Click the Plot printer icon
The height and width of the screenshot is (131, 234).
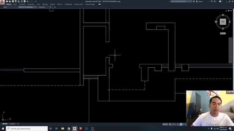coord(24,1)
